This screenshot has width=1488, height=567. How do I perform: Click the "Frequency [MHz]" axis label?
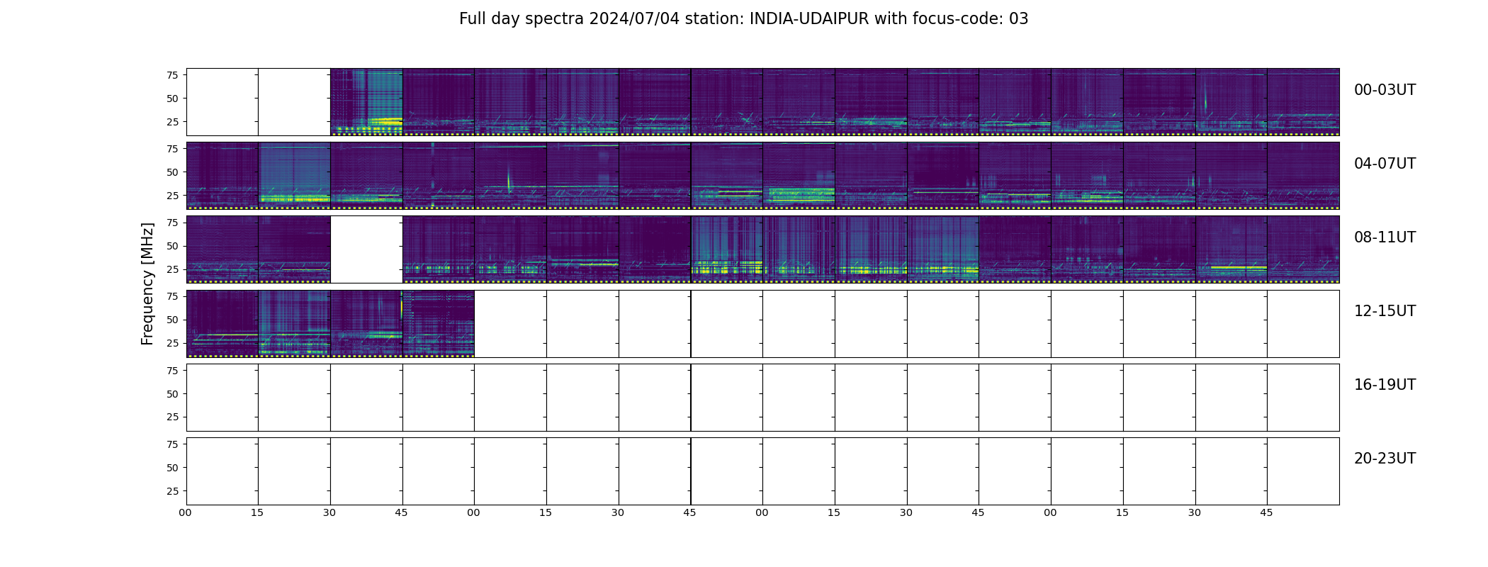(147, 284)
